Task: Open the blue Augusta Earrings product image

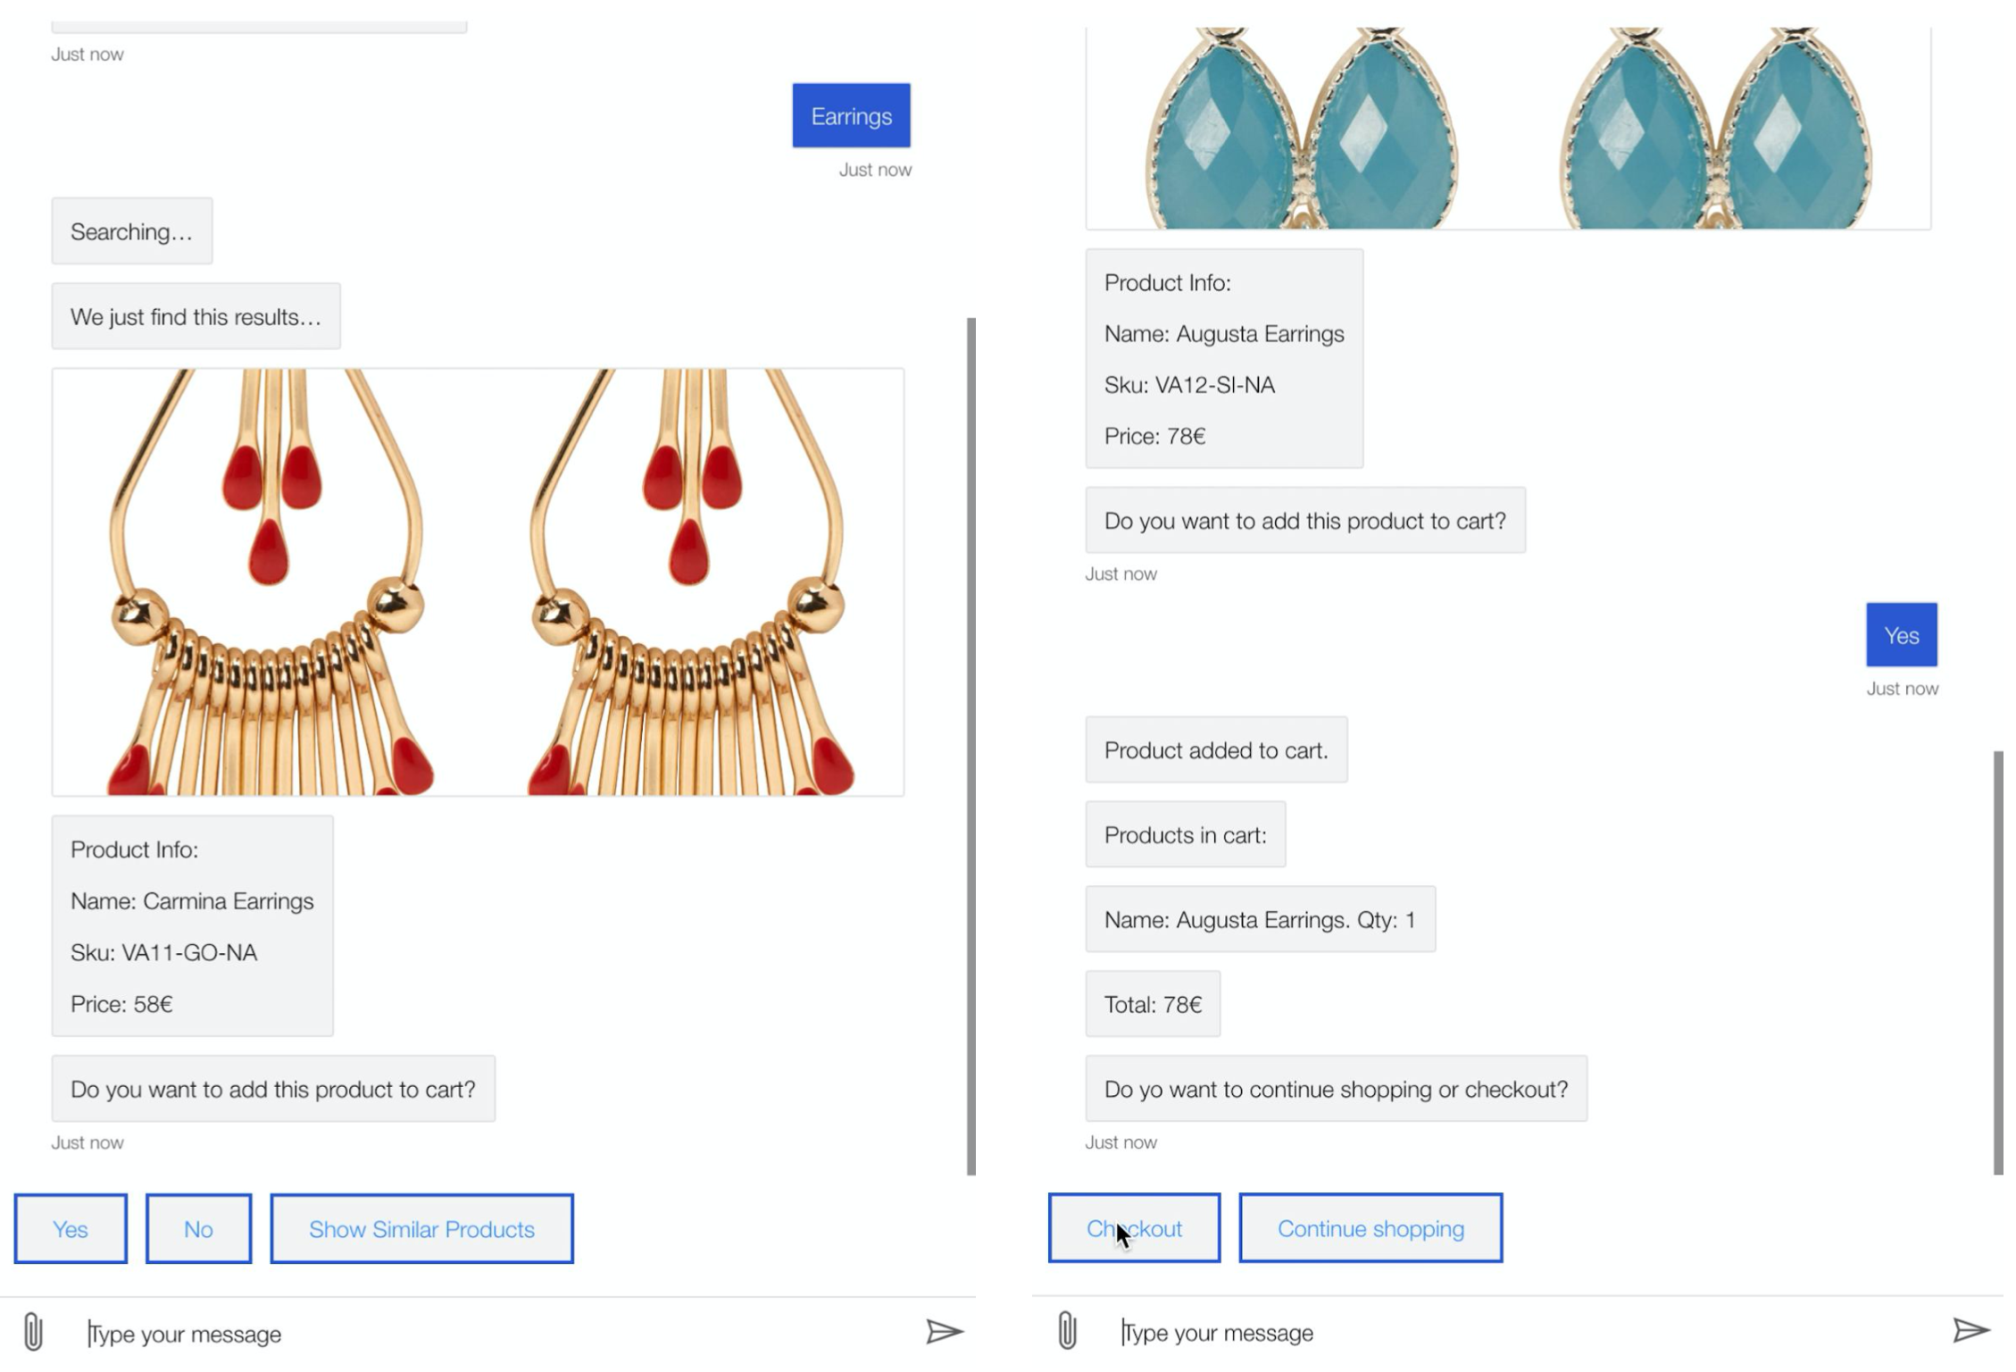Action: 1508,128
